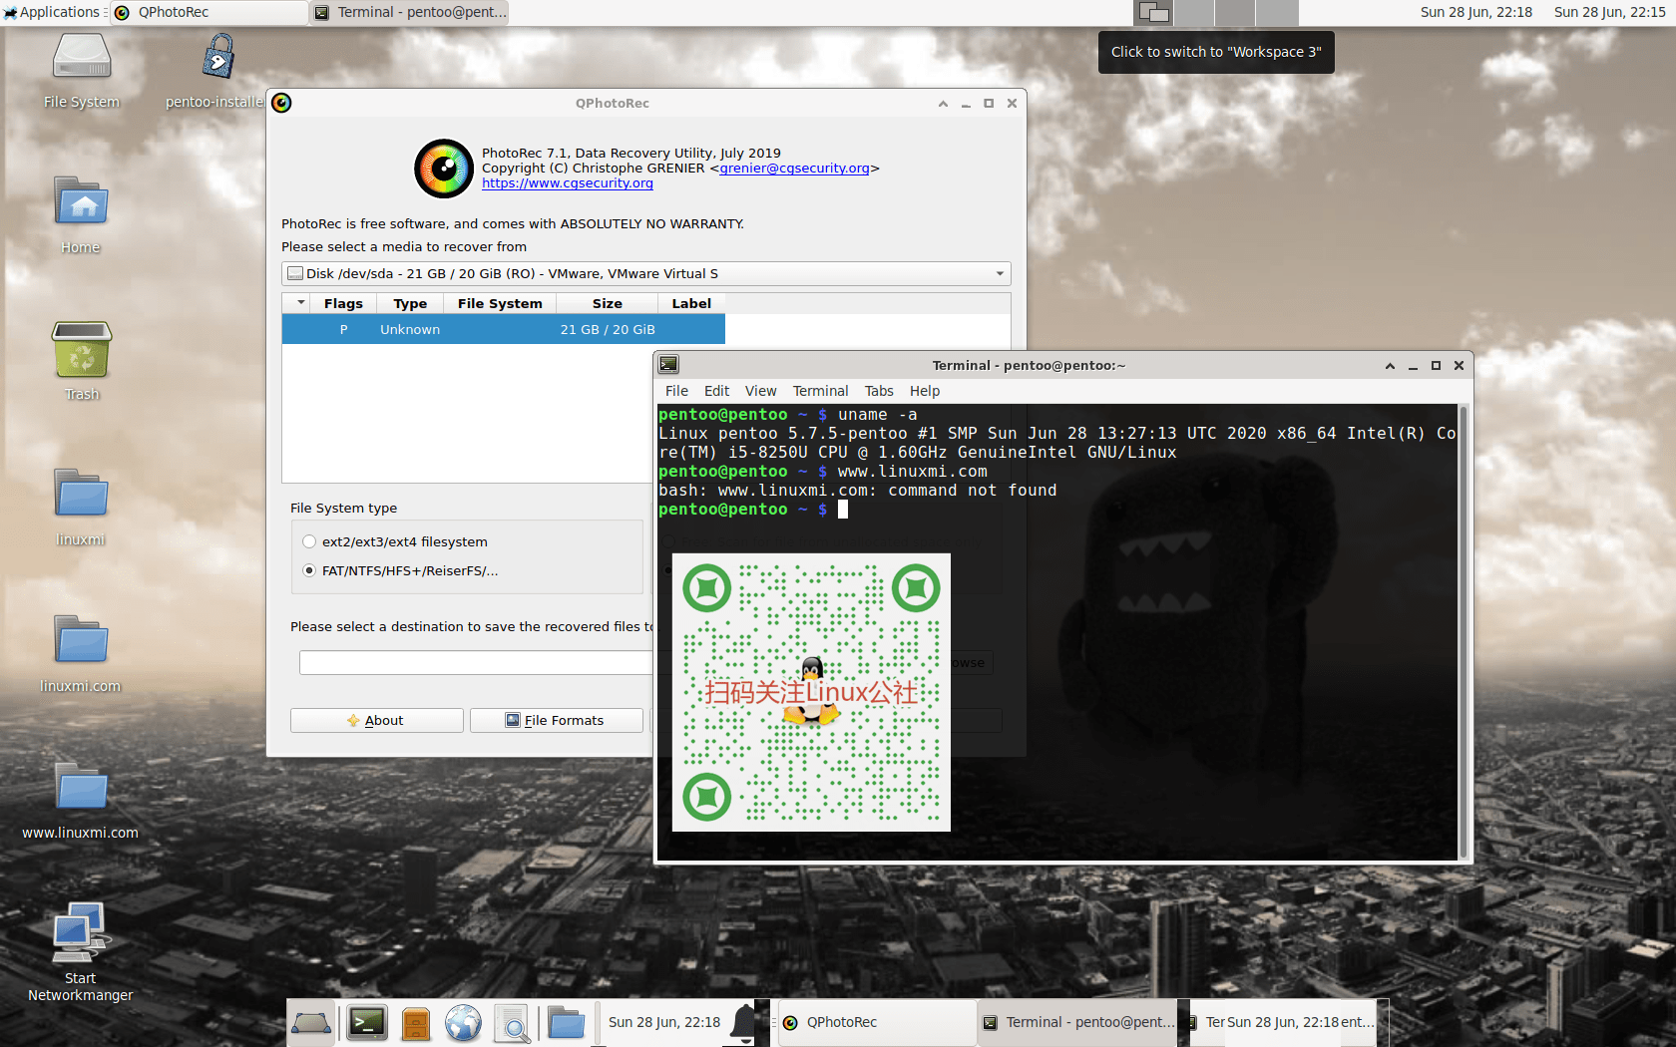Click the show desktop icon in dock

[x=311, y=1023]
